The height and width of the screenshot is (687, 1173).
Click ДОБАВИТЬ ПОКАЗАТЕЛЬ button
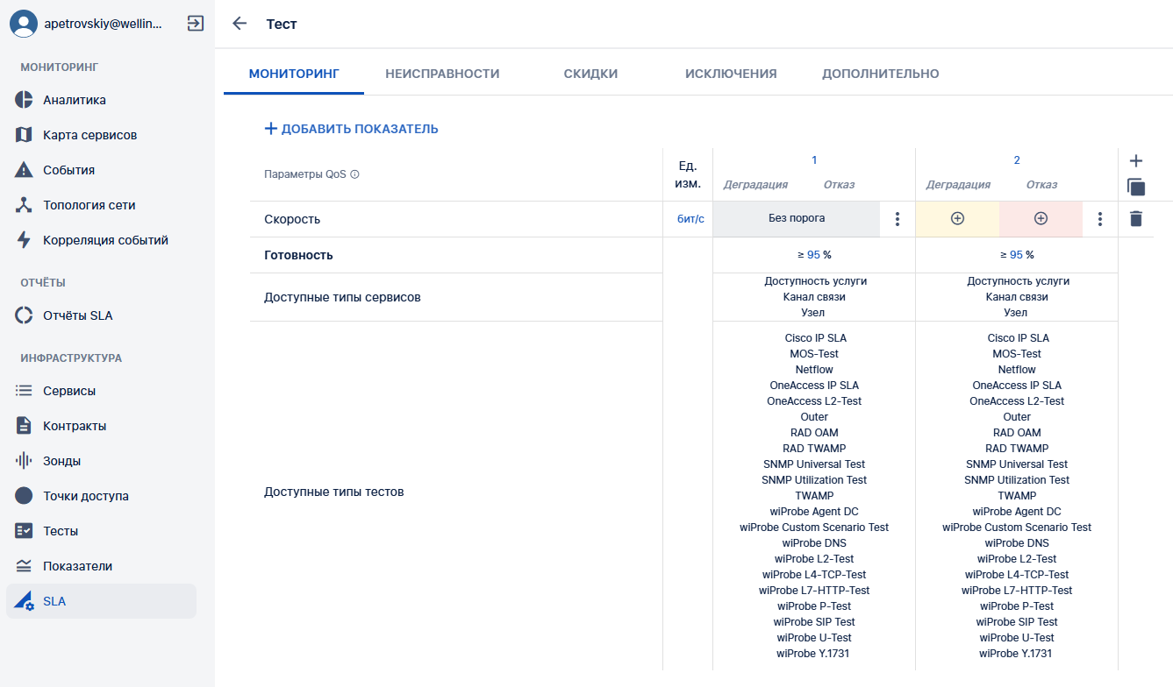click(x=351, y=129)
